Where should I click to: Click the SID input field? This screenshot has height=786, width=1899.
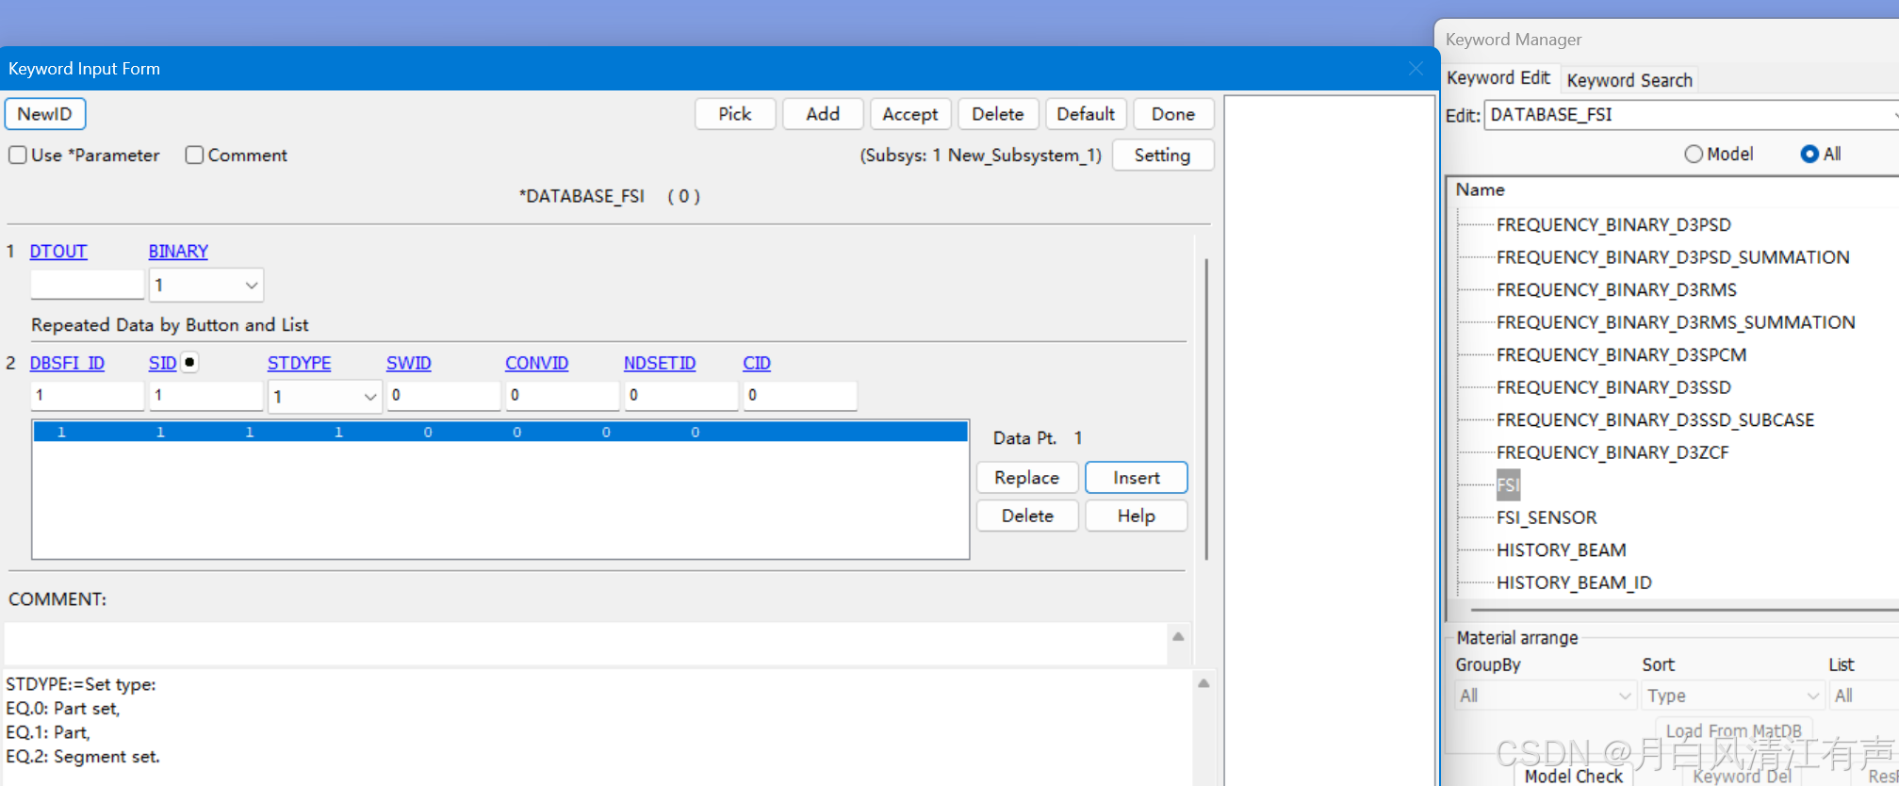click(206, 396)
